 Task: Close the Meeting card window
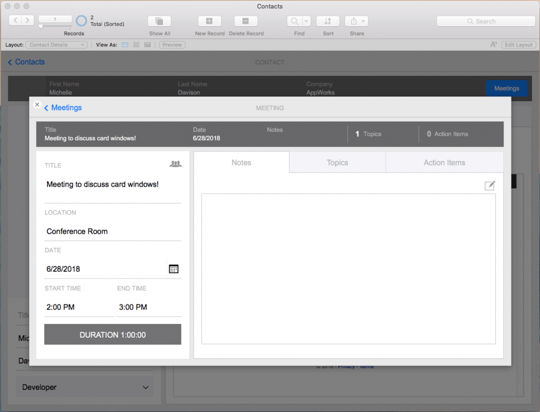coord(37,104)
